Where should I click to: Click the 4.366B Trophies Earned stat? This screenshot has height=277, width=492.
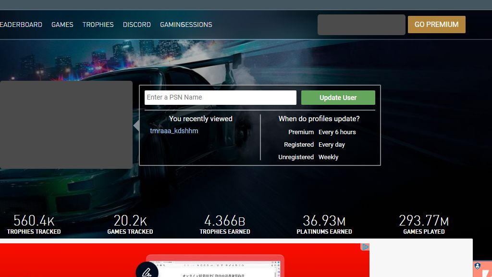pyautogui.click(x=225, y=224)
